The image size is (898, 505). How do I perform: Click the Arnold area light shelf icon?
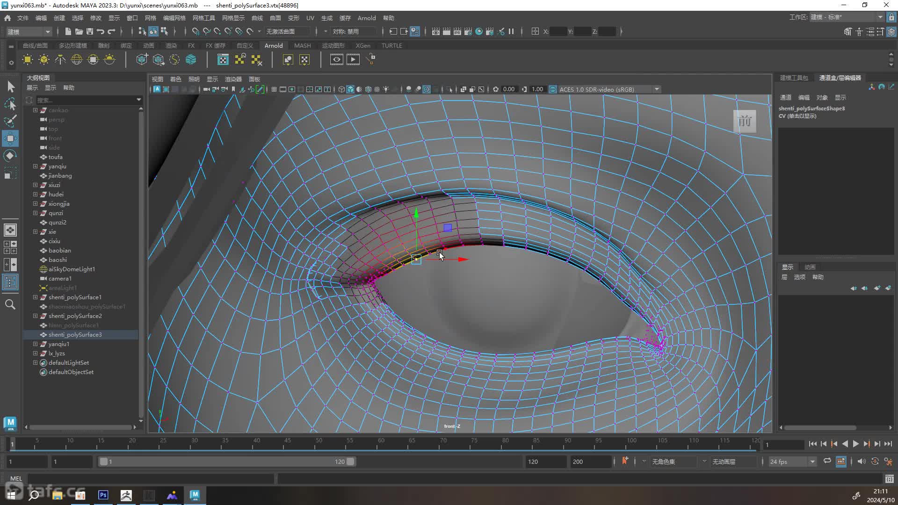point(28,59)
